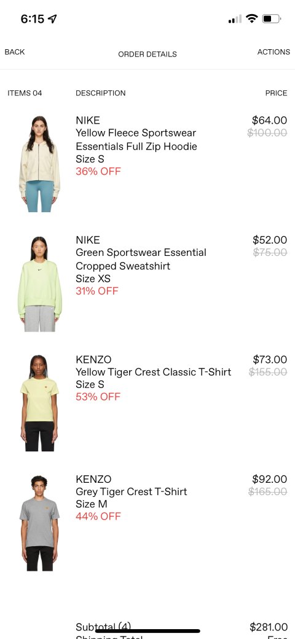Screen dimensions: 295x639
Task: Tap the $281.00 subtotal amount
Action: coord(269,627)
